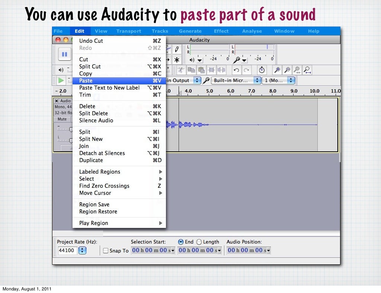
Task: Enable the Snap To checkbox
Action: coord(106,251)
